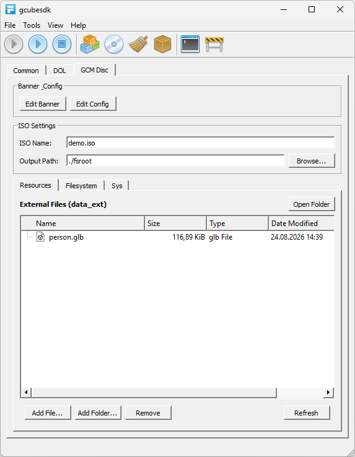Select the person.glb file row

177,237
